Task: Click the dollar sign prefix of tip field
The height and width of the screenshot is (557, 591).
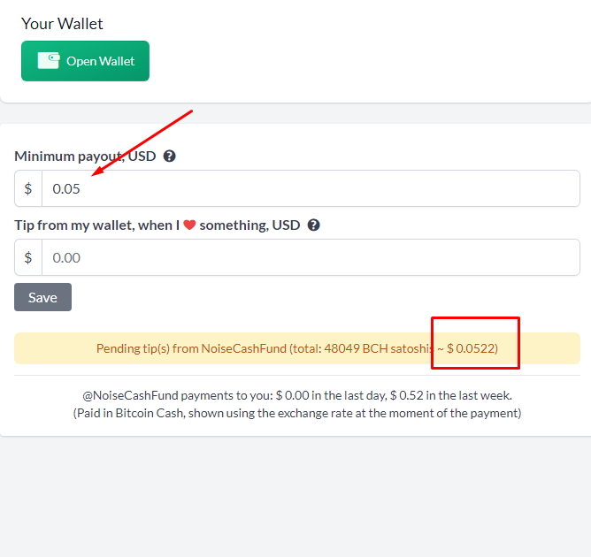Action: pyautogui.click(x=28, y=257)
